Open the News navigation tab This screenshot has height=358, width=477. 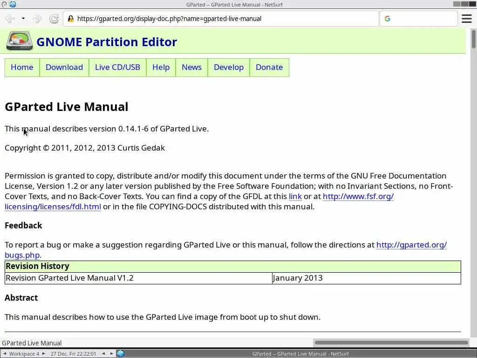[191, 67]
